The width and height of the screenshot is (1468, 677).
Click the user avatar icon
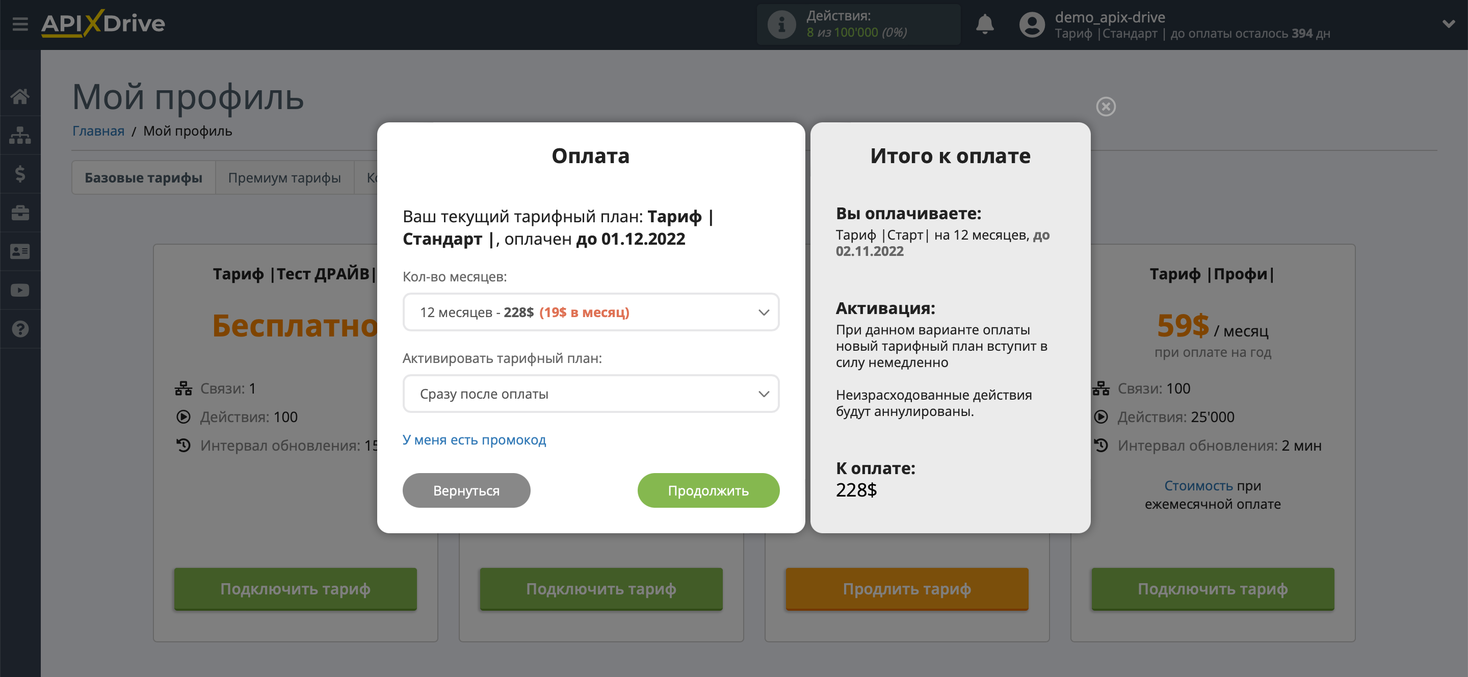click(1032, 24)
